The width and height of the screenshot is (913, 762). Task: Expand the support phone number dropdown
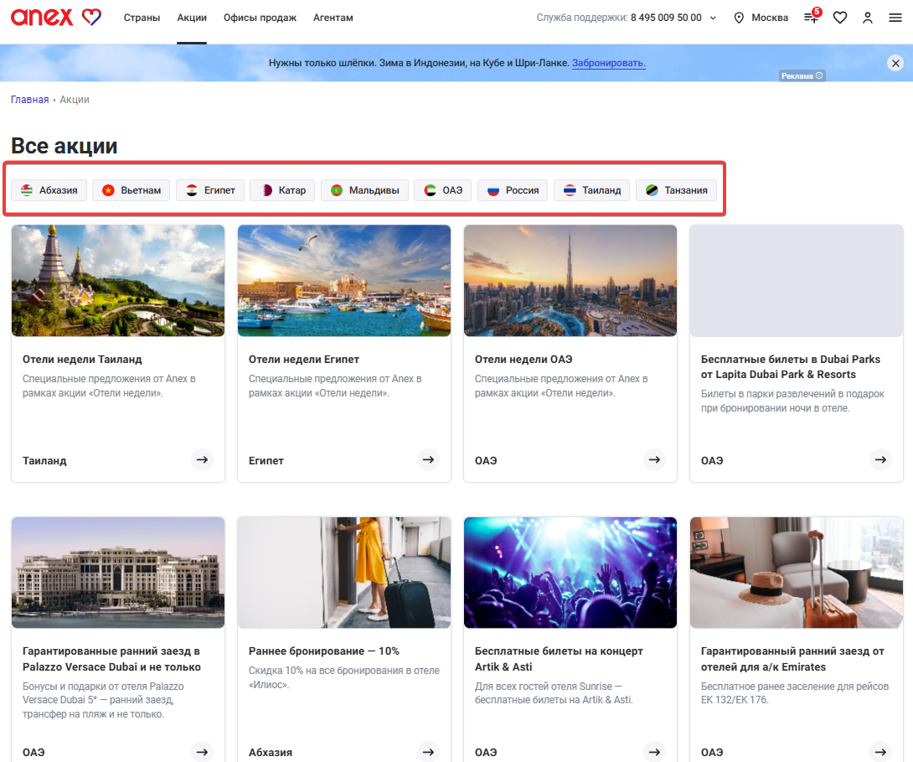tap(713, 18)
